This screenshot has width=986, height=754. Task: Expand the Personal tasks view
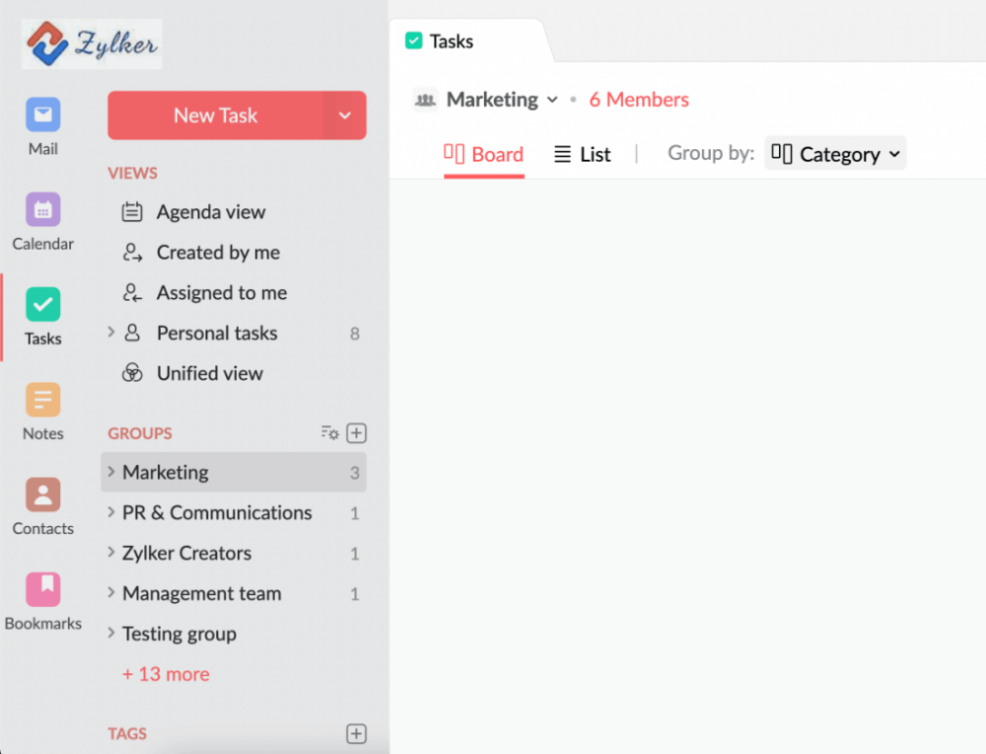111,334
